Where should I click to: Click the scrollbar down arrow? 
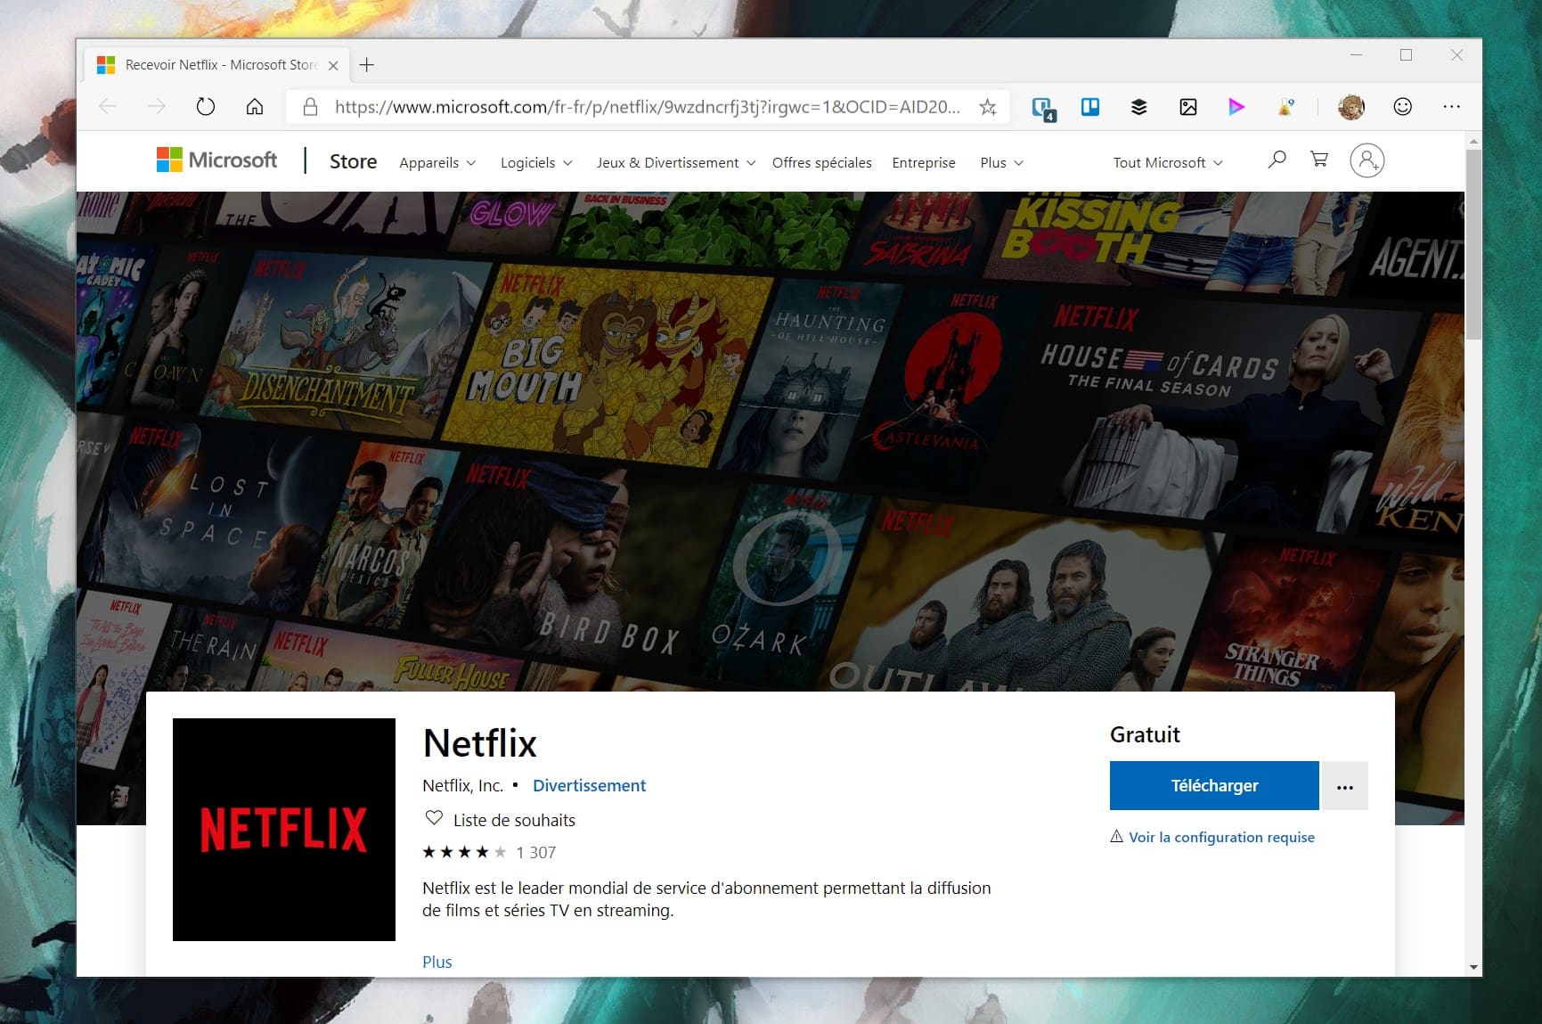coord(1473,967)
